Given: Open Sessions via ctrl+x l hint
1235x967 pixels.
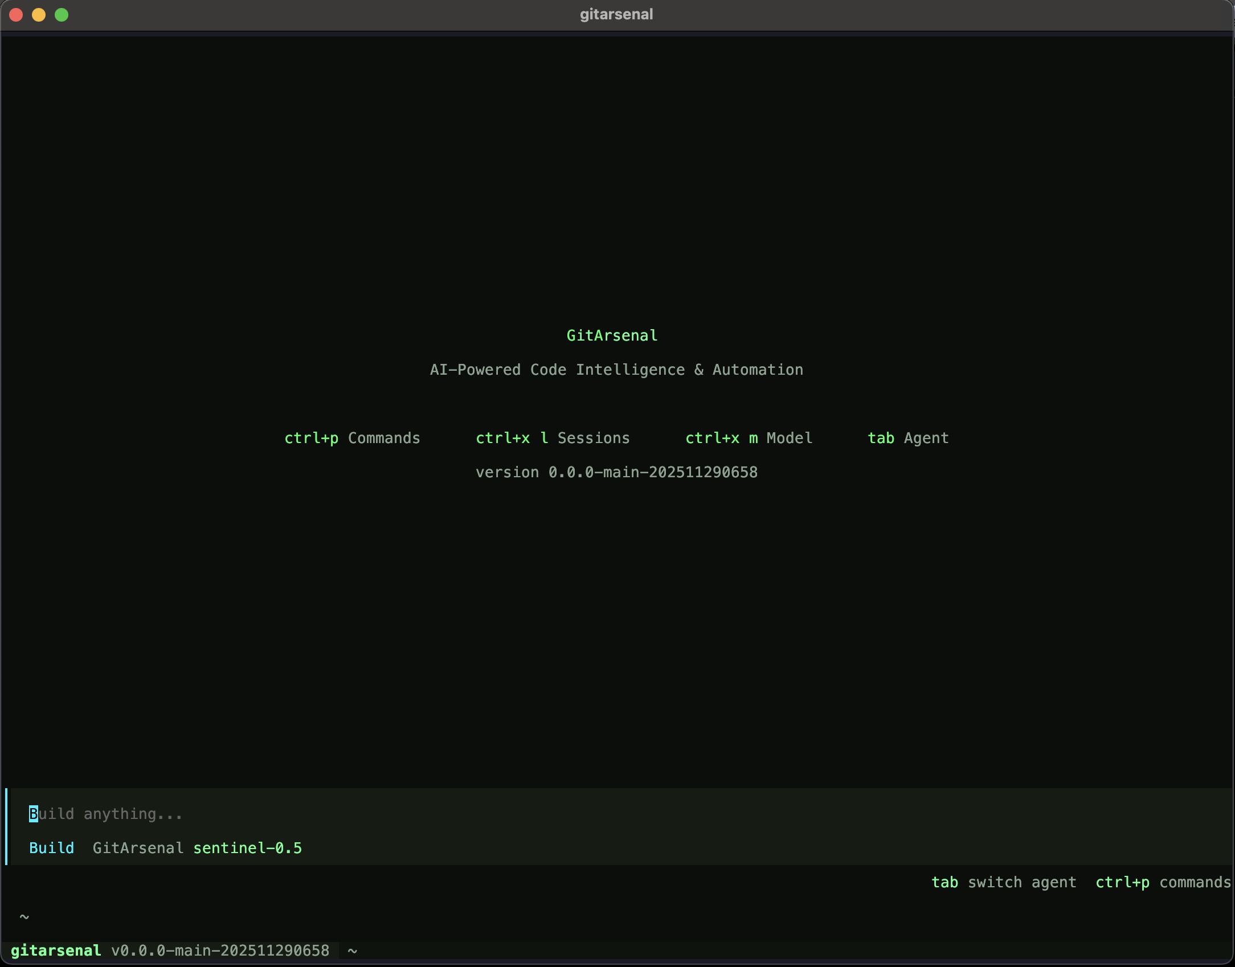Looking at the screenshot, I should pyautogui.click(x=553, y=438).
